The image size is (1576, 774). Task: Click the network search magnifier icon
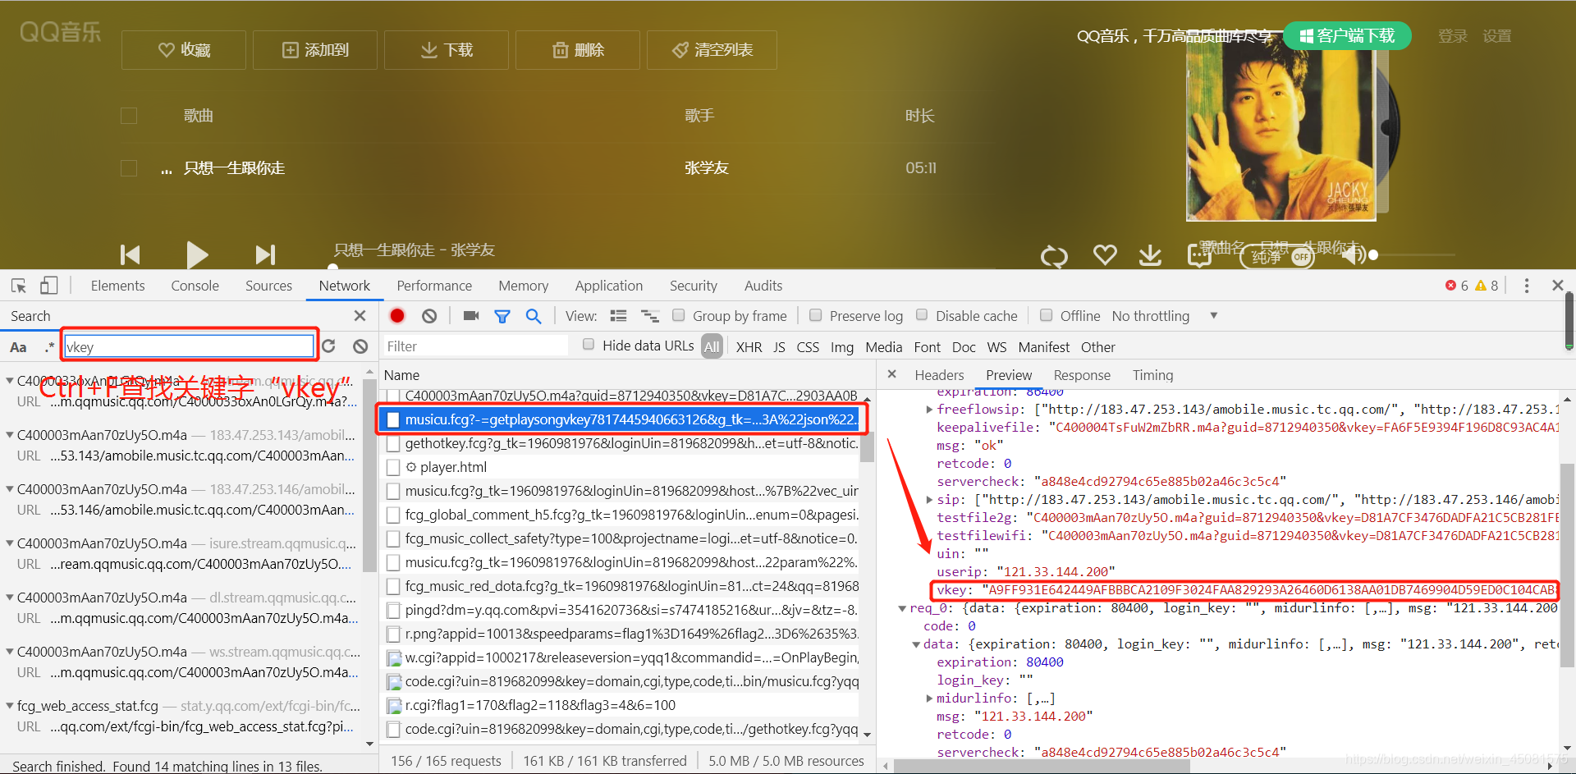click(x=534, y=316)
